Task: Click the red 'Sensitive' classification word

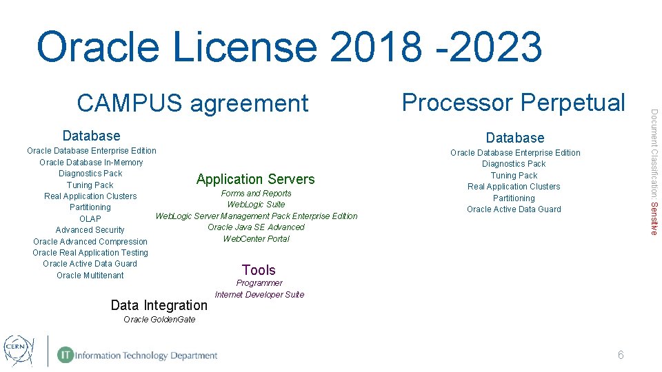Action: (x=654, y=218)
